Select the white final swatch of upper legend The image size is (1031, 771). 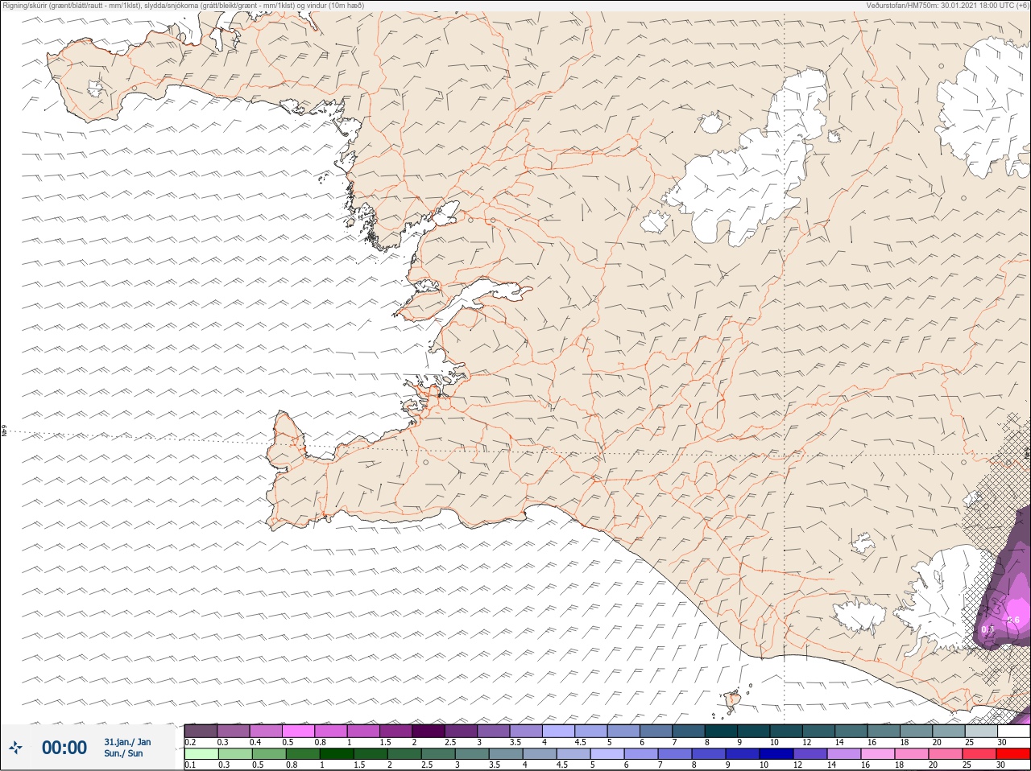click(x=1013, y=731)
